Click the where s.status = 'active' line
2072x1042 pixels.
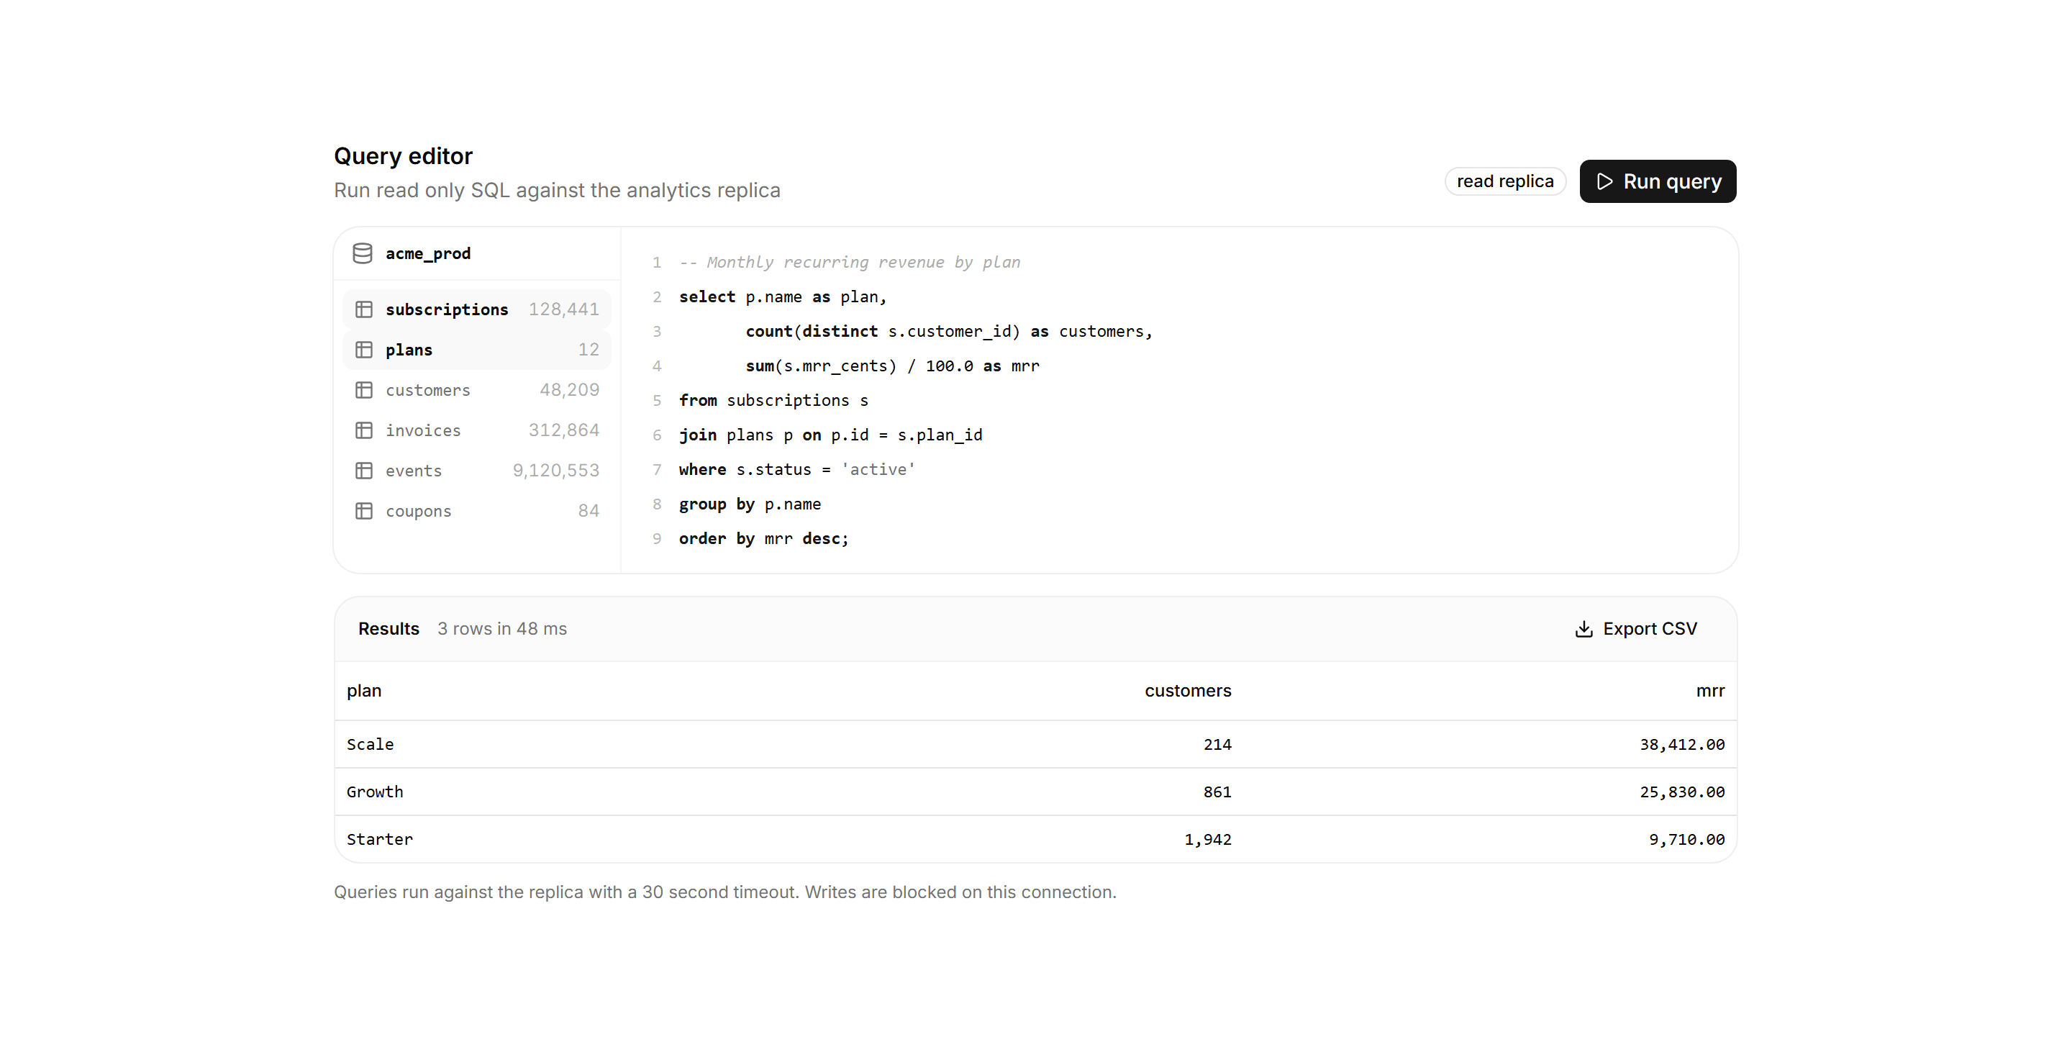pos(796,470)
